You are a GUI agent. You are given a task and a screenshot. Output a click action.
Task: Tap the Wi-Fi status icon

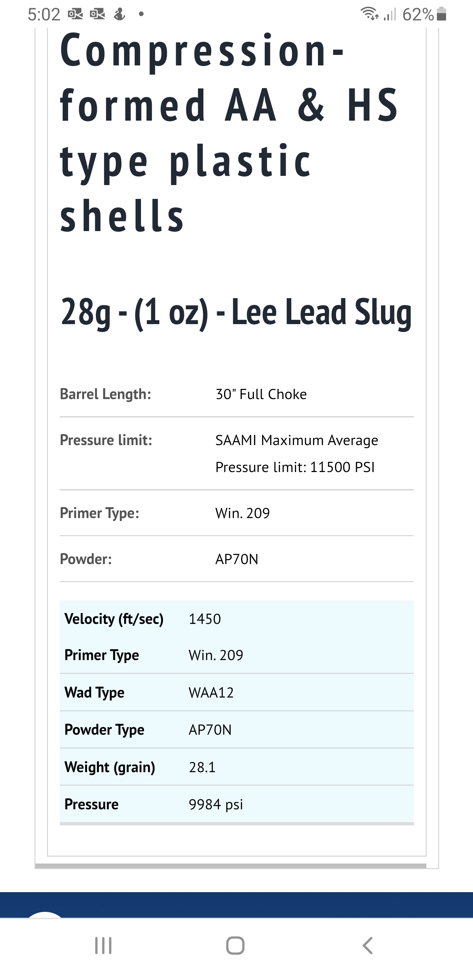tap(370, 14)
